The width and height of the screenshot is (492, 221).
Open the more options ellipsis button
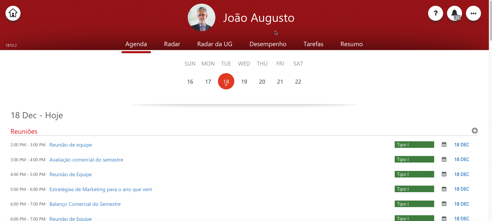coord(473,13)
